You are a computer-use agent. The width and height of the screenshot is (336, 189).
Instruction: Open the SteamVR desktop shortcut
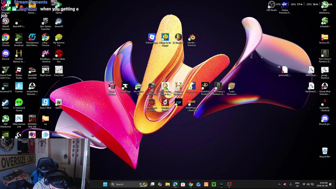59,23
